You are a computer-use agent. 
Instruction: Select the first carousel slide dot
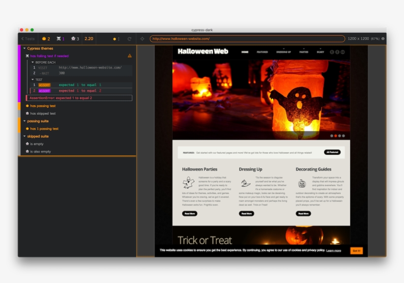tap(332, 136)
